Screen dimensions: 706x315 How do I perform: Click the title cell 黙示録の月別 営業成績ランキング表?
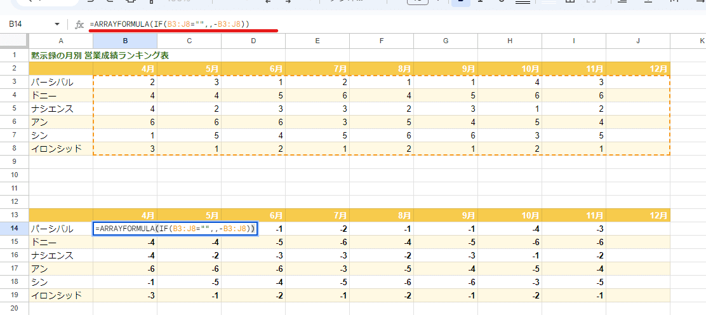pos(100,55)
